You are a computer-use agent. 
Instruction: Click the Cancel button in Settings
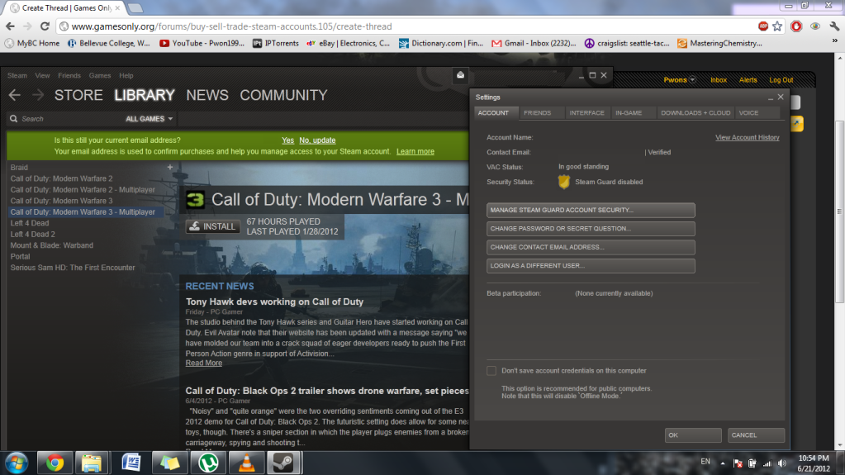pyautogui.click(x=756, y=435)
